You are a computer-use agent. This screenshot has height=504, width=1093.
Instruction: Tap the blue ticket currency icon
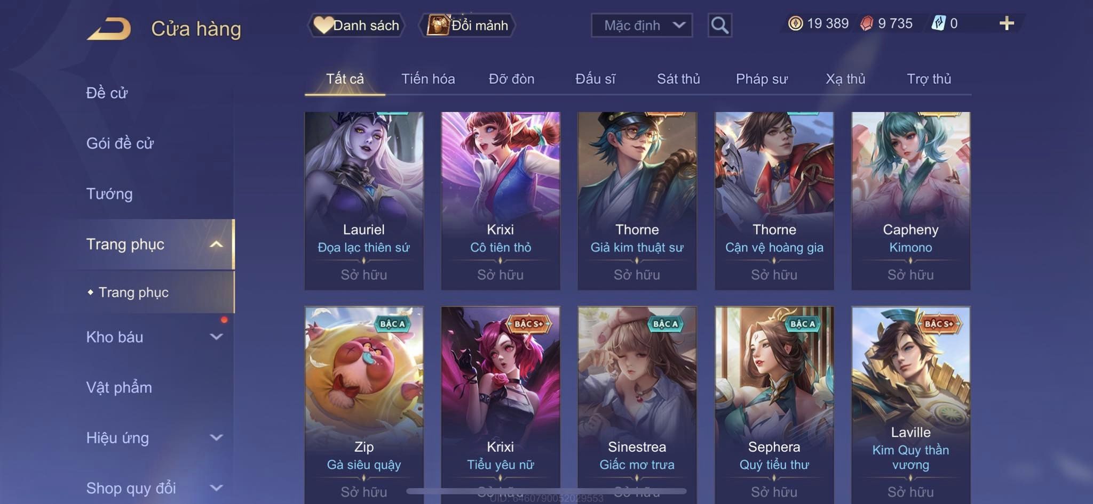coord(938,23)
